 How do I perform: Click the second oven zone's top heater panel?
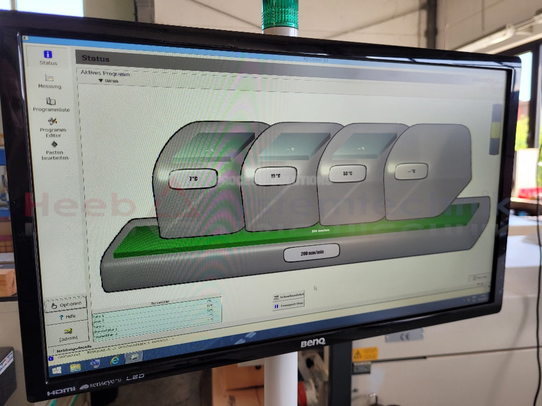click(x=294, y=147)
